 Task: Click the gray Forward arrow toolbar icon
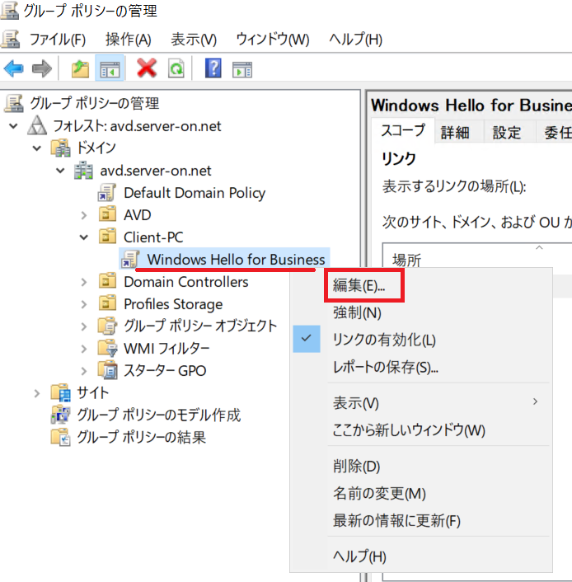tap(41, 68)
